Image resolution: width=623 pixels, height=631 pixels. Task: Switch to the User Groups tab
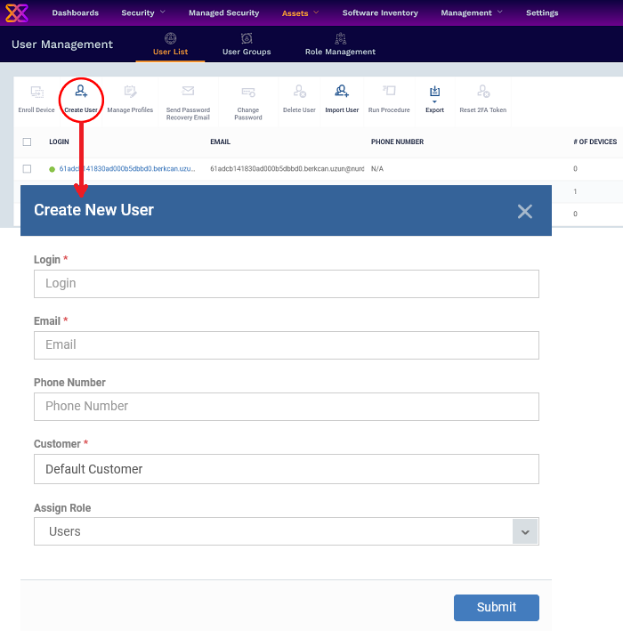(x=247, y=44)
